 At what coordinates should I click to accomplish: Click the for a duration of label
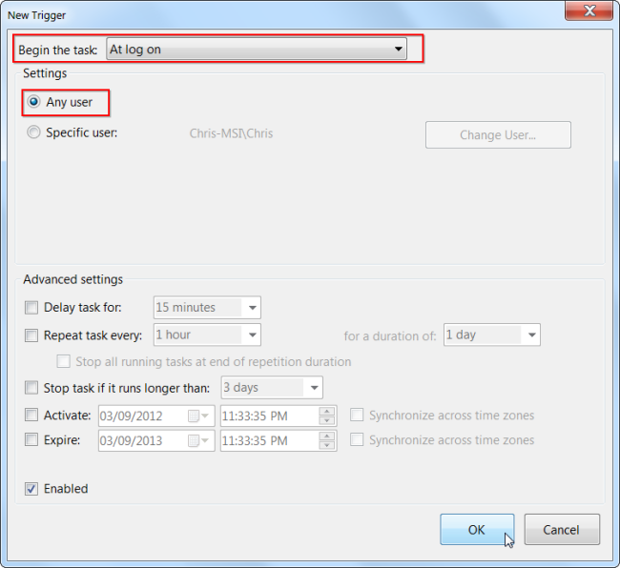click(390, 336)
